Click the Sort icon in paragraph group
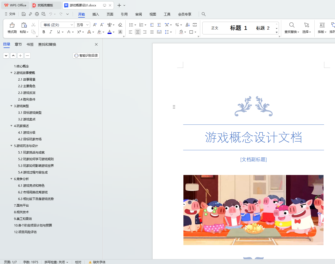The image size is (335, 264). pos(188,25)
